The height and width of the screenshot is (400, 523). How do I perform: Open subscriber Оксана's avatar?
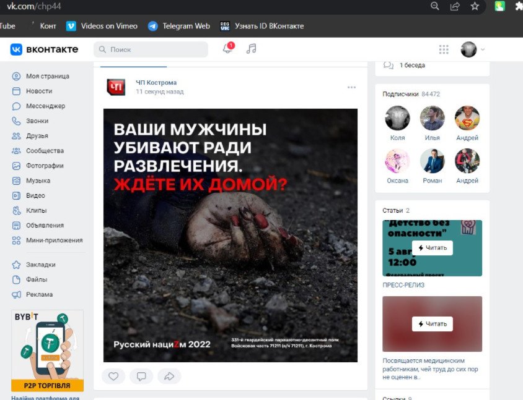point(397,161)
